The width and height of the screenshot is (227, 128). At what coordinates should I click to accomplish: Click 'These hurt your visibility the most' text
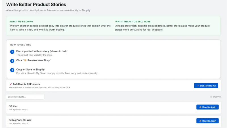click(x=34, y=55)
